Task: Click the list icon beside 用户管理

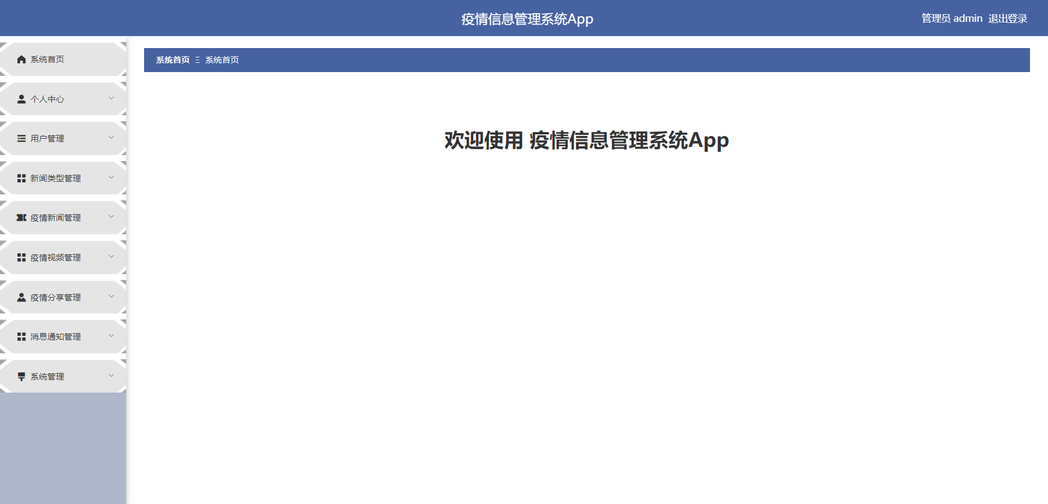Action: point(21,138)
